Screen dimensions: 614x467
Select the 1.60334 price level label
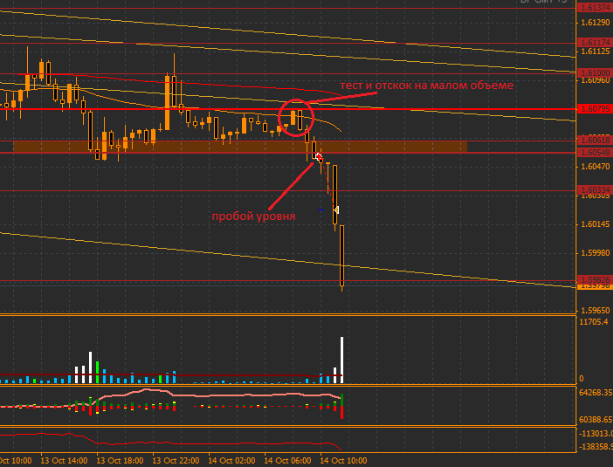coord(595,190)
